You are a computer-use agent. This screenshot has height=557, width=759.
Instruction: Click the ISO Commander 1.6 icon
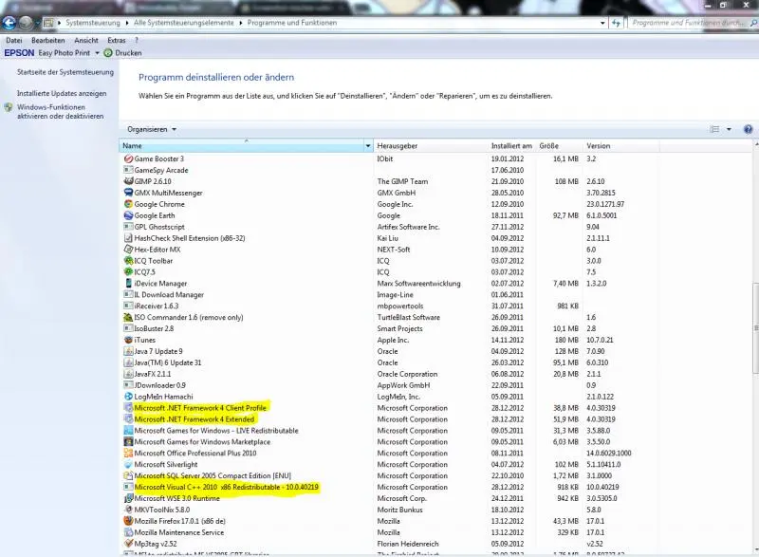[x=128, y=318]
